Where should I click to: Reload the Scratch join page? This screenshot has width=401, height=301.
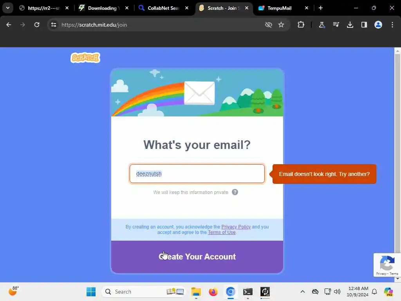[x=37, y=25]
